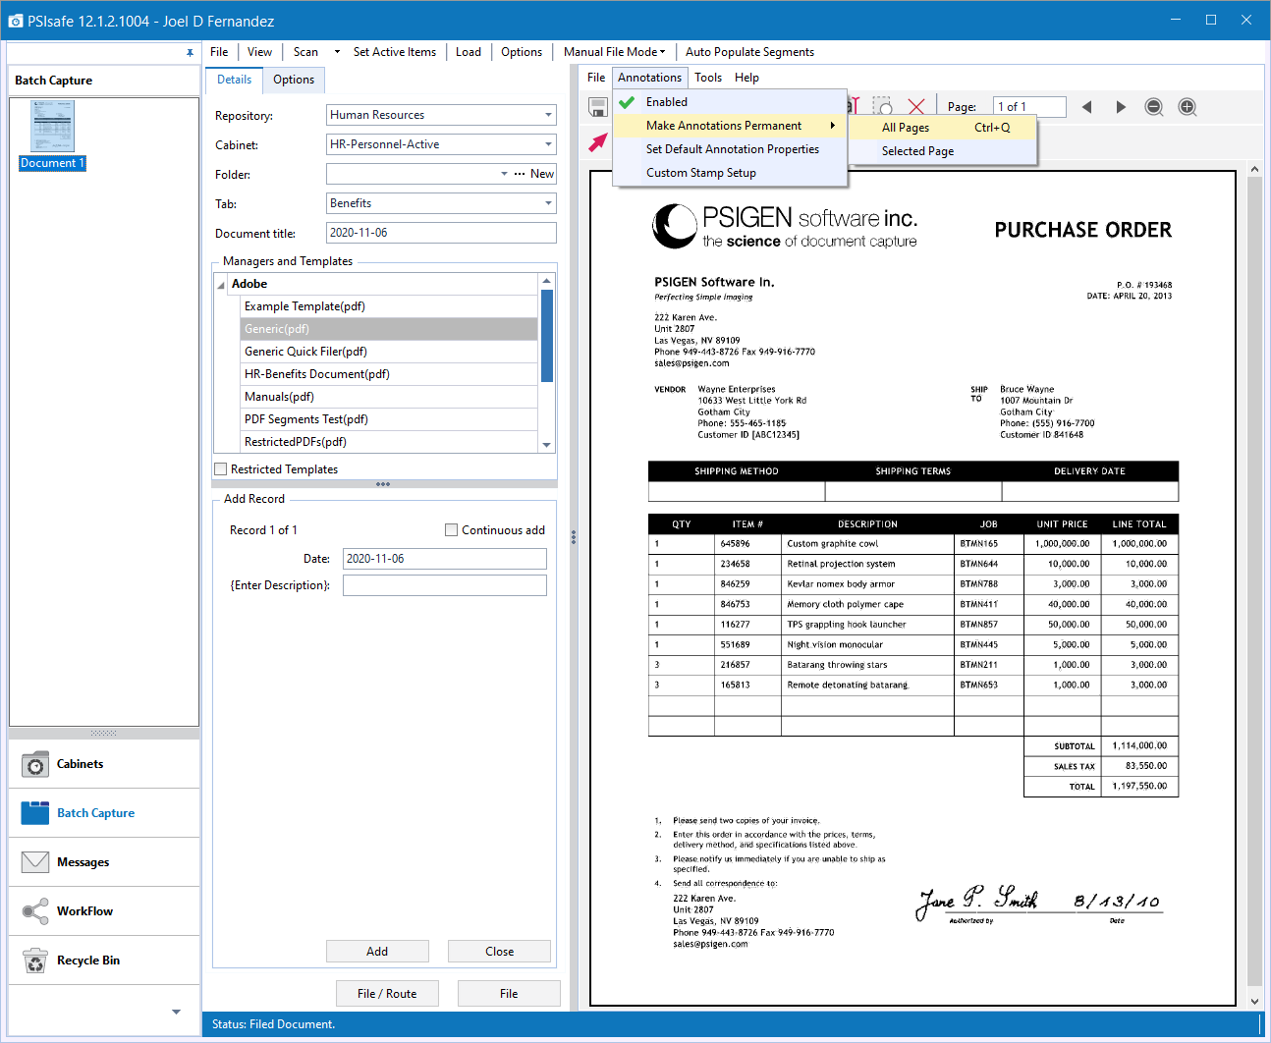The image size is (1271, 1043).
Task: Click the save disk icon in viewer toolbar
Action: pos(597,107)
